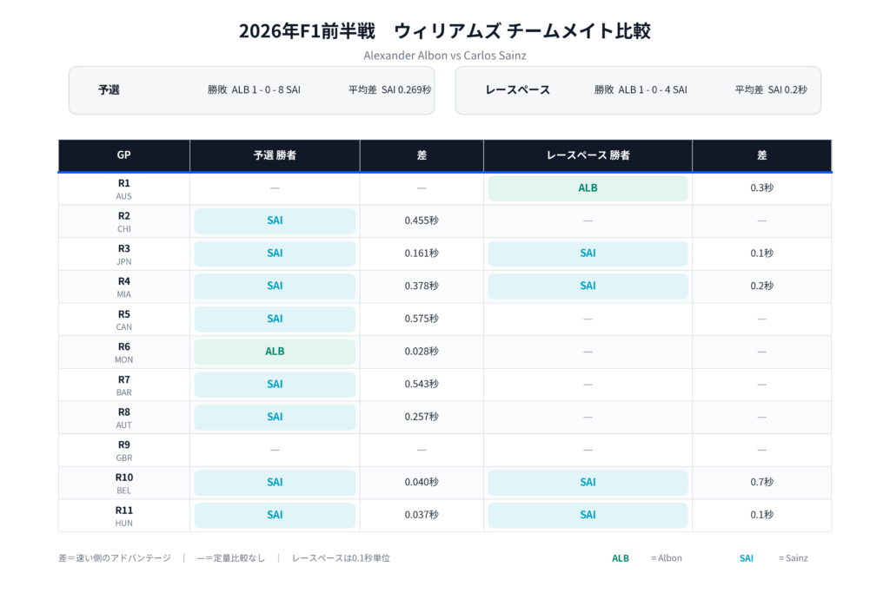Screen dimensions: 890x606
Task: Click the Alexander Albon vs Carlos Sainz subtitle
Action: (445, 56)
